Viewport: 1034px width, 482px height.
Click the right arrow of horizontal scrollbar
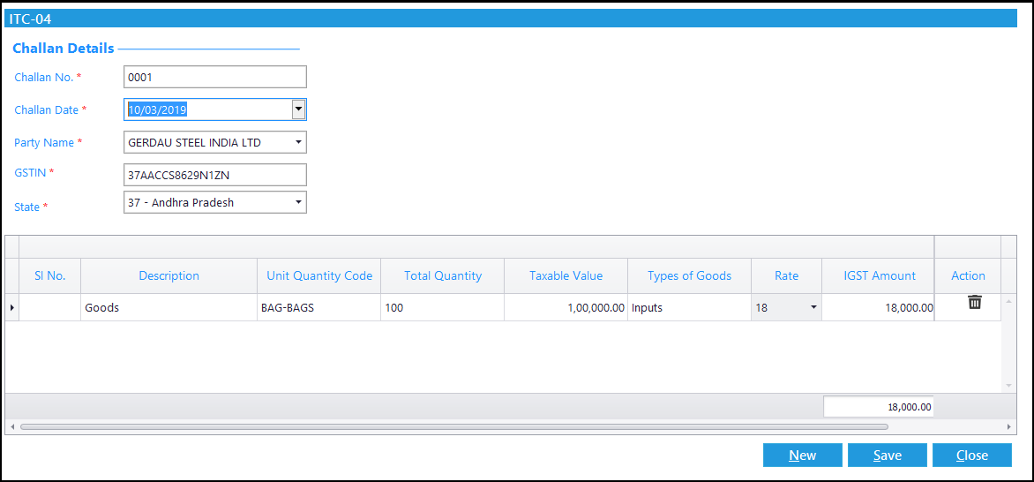click(1008, 427)
